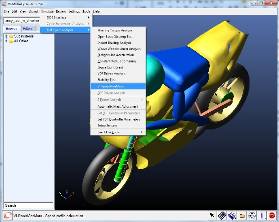Choose VDF Driven Analysis
The height and width of the screenshot is (222, 279).
[118, 73]
